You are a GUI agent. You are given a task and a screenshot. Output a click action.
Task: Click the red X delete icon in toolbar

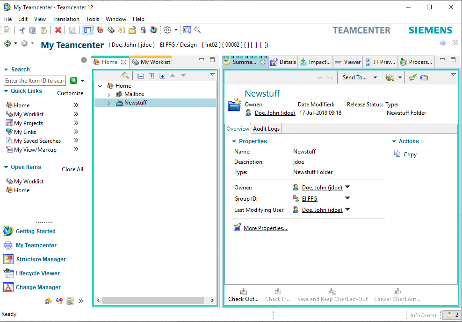pos(58,30)
